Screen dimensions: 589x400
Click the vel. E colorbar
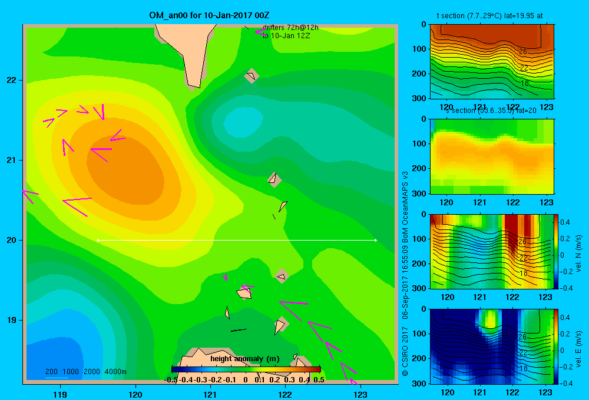556,346
